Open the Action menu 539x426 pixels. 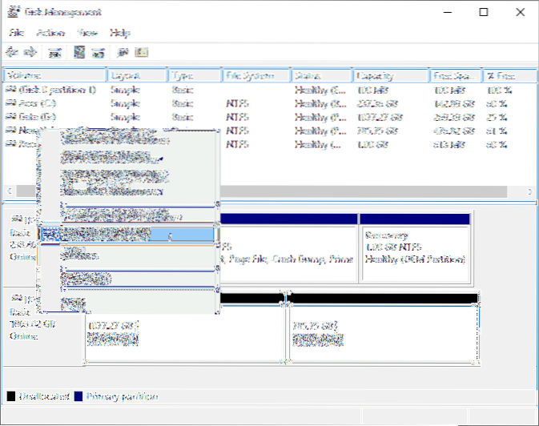tap(50, 33)
